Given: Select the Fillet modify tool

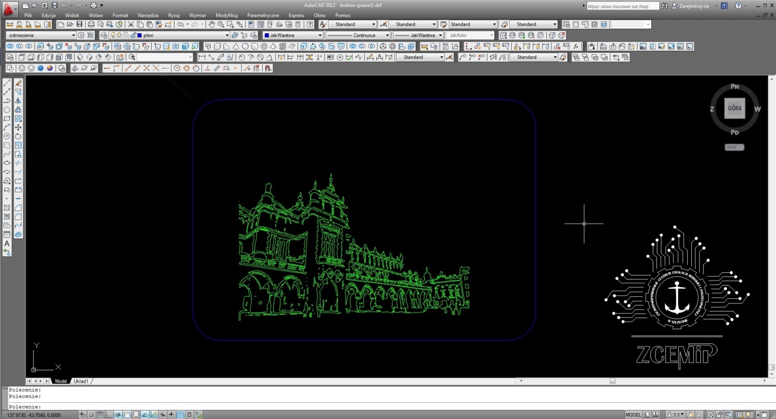Looking at the screenshot, I should (18, 217).
